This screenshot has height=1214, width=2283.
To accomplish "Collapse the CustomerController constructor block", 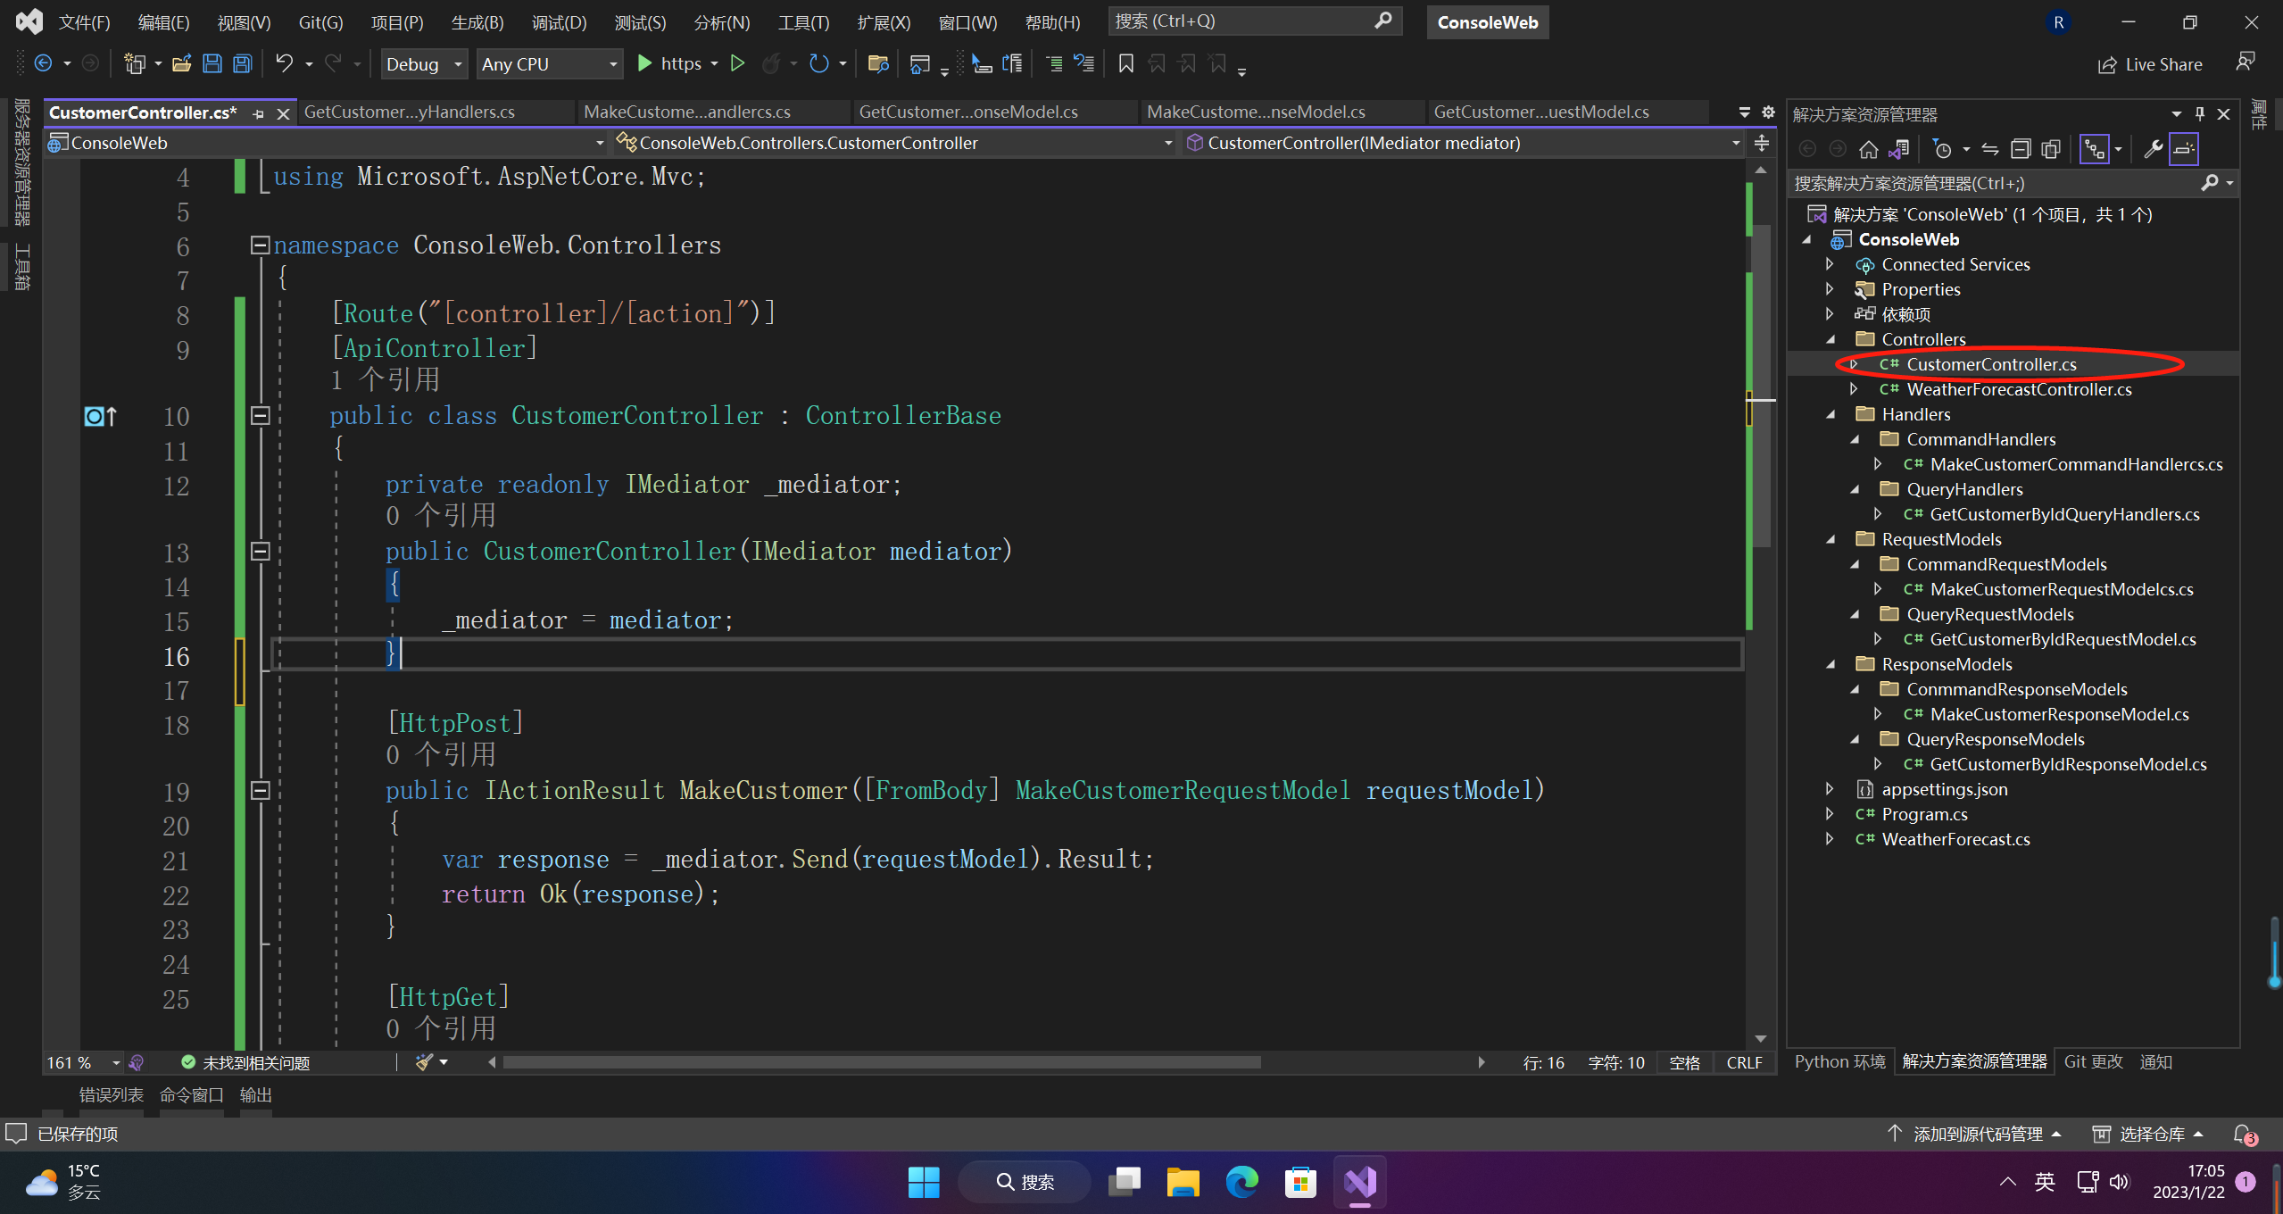I will pos(260,551).
